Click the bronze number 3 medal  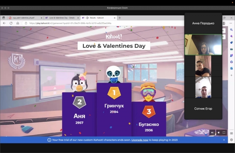tap(149, 111)
